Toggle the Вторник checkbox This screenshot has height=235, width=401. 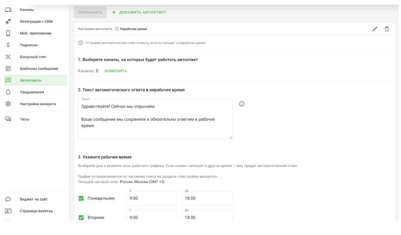[x=81, y=218]
